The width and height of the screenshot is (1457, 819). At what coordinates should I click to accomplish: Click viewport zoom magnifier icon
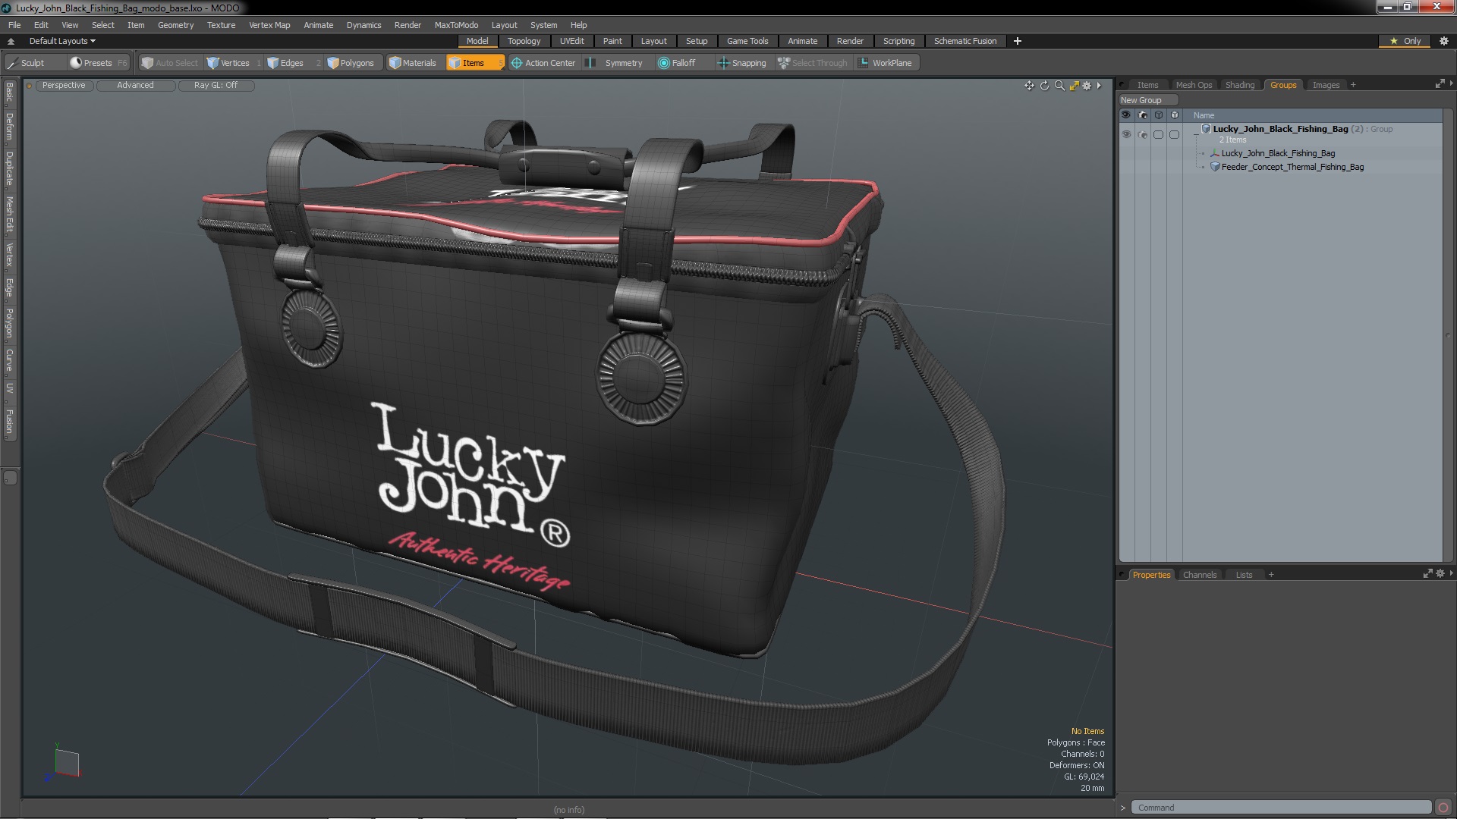click(x=1059, y=86)
